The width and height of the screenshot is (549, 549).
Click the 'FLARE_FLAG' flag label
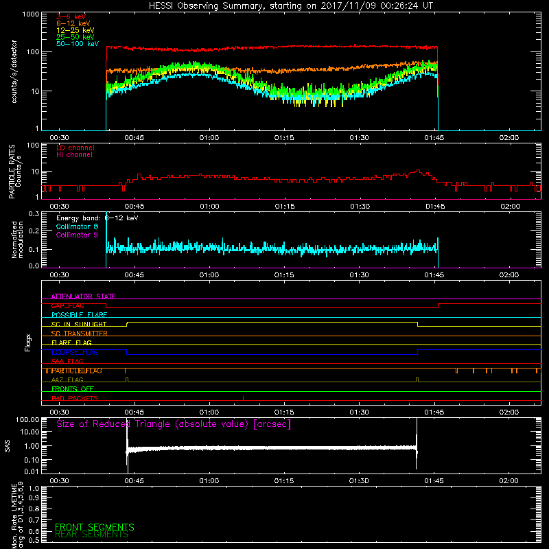click(x=71, y=342)
